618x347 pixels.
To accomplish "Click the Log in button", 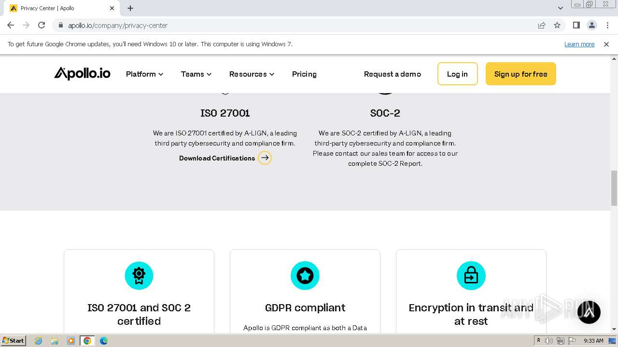I will pos(458,74).
